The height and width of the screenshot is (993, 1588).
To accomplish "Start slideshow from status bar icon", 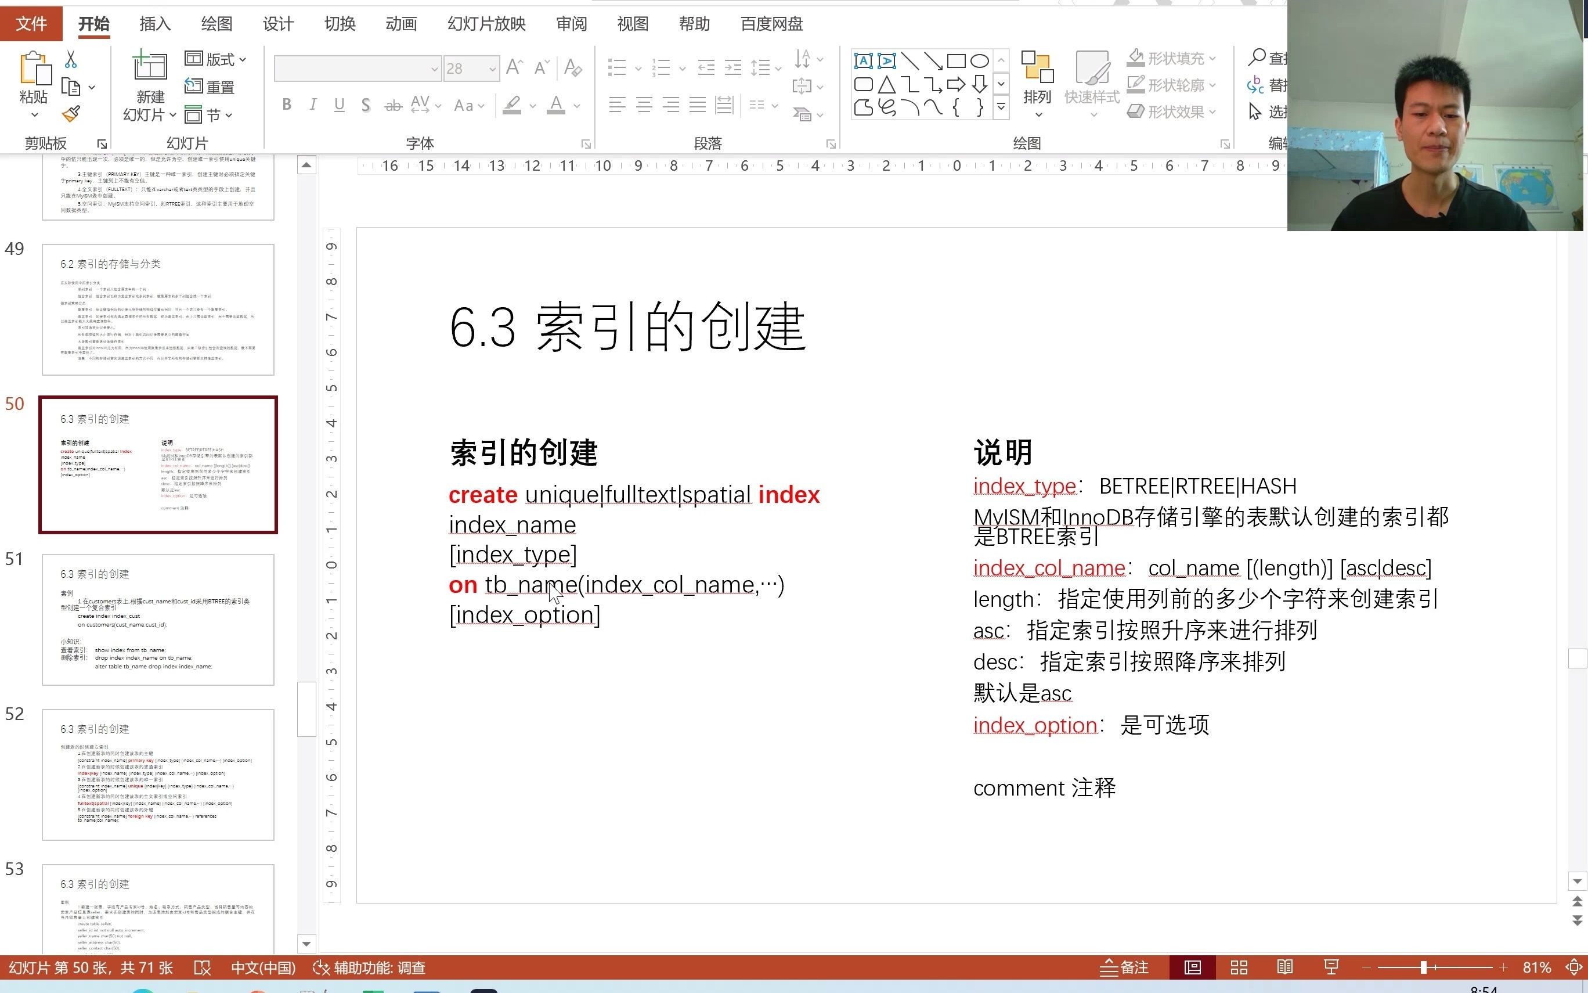I will coord(1331,967).
